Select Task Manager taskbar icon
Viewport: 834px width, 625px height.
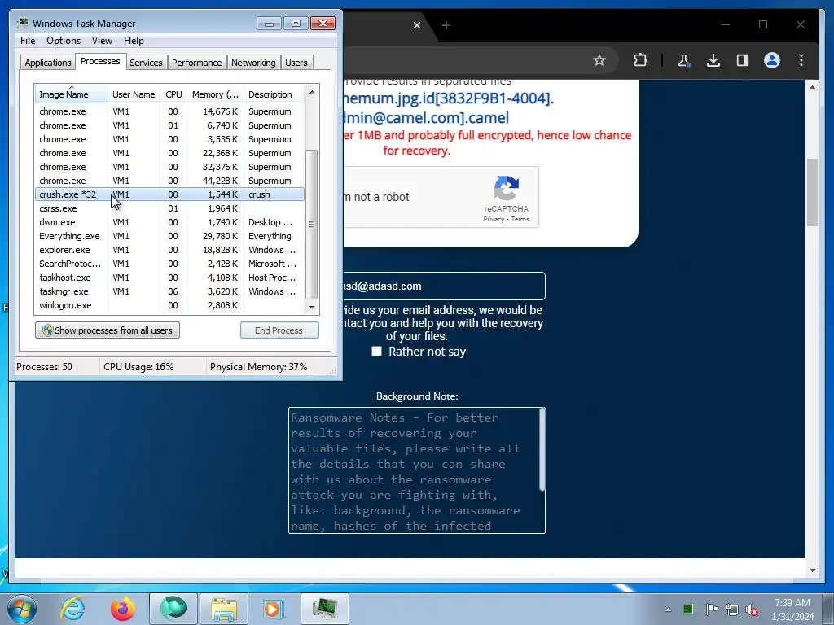point(324,609)
